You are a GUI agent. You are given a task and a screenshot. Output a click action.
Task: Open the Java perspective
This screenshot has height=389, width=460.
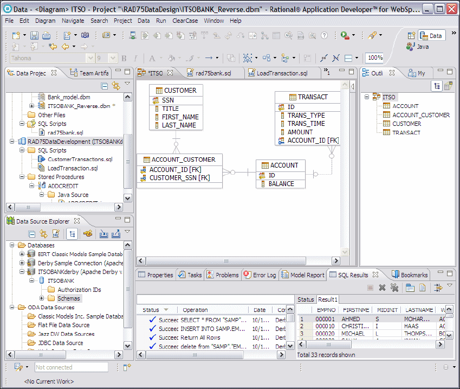pos(417,47)
